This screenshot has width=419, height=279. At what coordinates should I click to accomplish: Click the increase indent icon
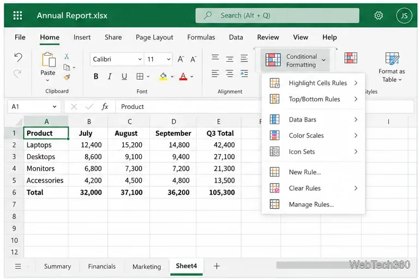(244, 73)
